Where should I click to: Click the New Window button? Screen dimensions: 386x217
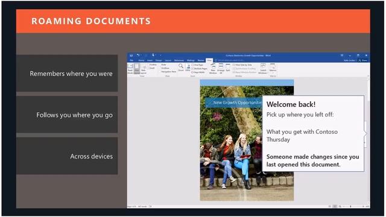coord(213,69)
